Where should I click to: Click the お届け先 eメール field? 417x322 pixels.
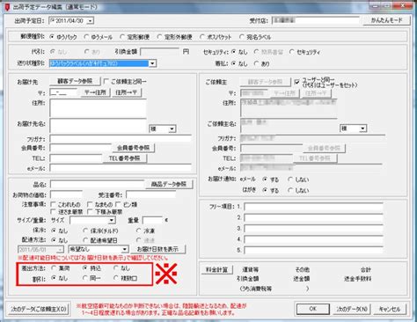(121, 168)
